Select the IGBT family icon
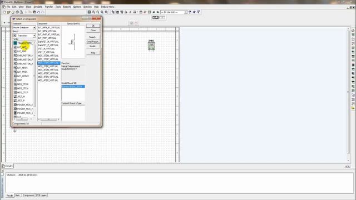 click(x=15, y=80)
